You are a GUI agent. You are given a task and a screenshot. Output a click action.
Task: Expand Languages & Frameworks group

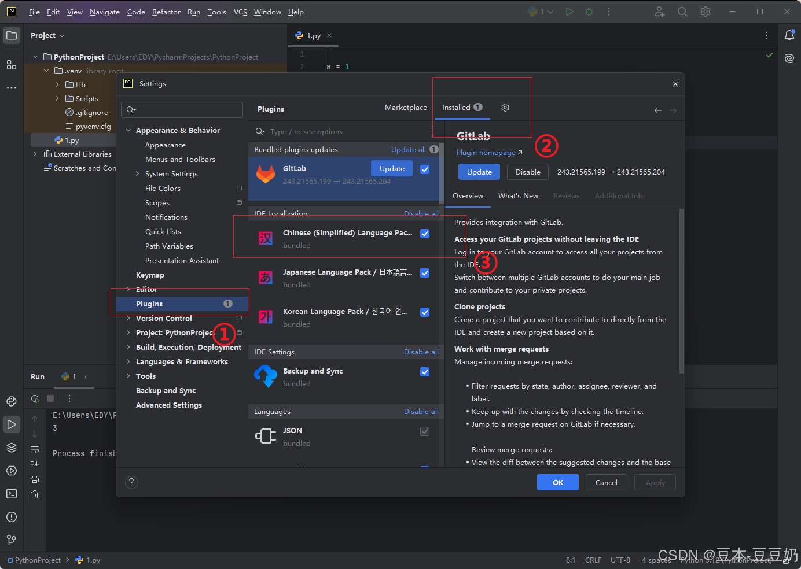[128, 361]
